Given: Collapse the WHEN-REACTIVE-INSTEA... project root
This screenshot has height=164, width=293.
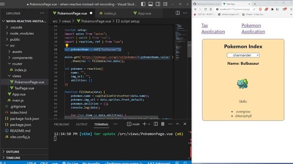Looking at the screenshot, I should [24, 21].
